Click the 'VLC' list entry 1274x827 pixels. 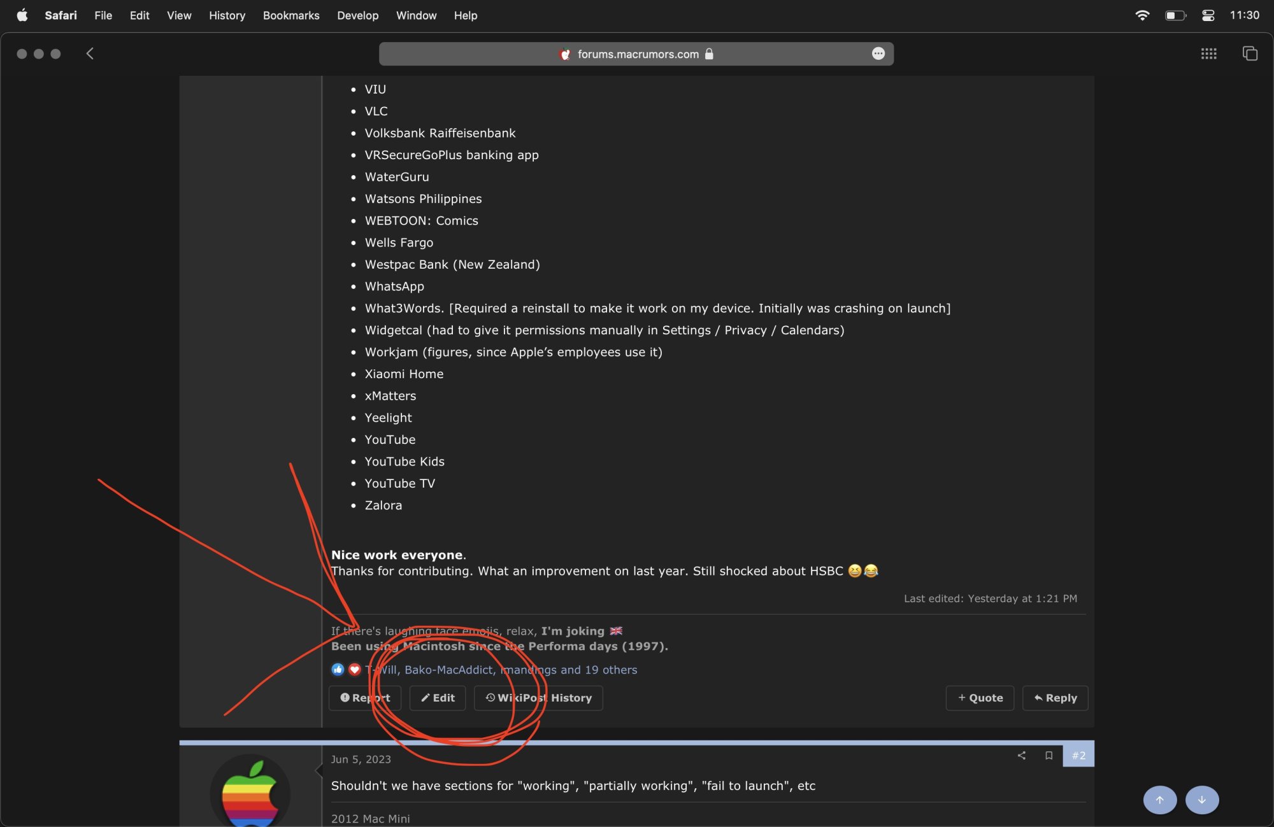[376, 111]
